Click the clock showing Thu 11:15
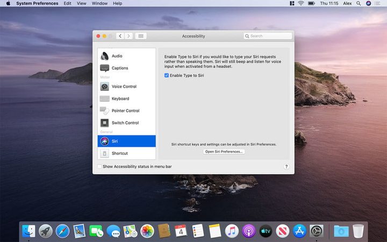Screen dimensions: 387x242 pos(329,3)
